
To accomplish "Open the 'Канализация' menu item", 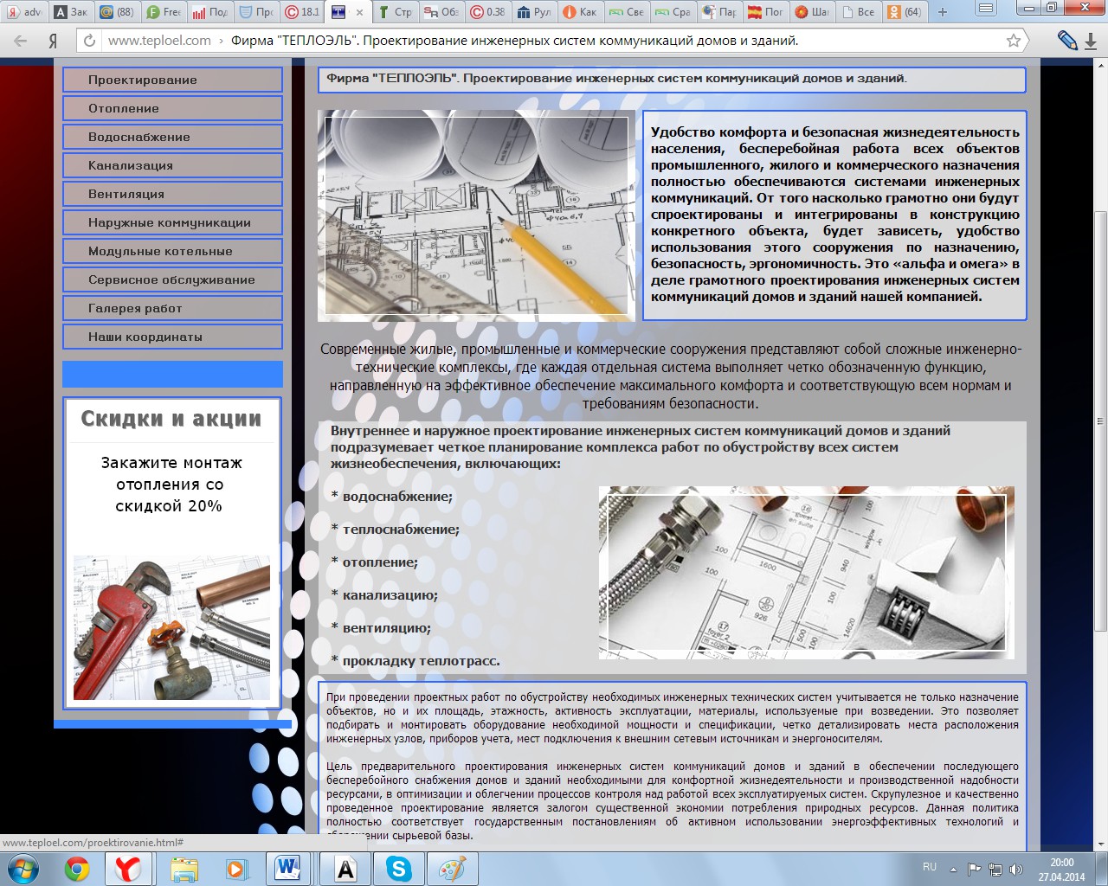I will point(172,165).
